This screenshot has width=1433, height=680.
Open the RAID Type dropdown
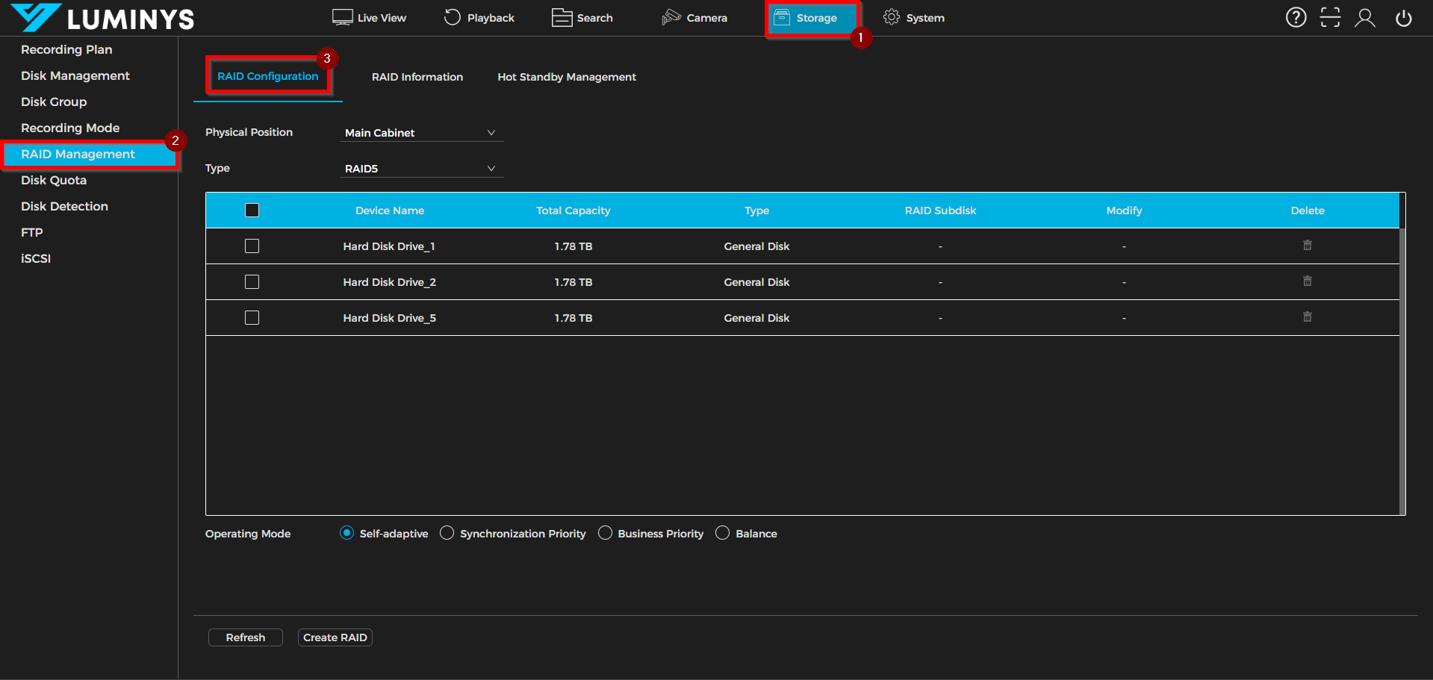click(420, 169)
